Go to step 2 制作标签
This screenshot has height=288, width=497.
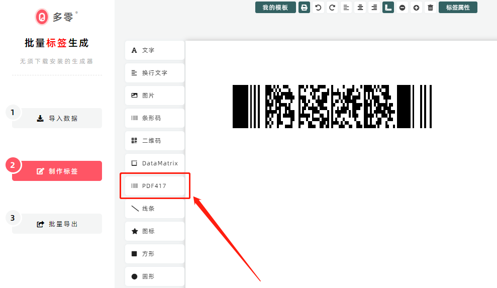[x=57, y=171]
